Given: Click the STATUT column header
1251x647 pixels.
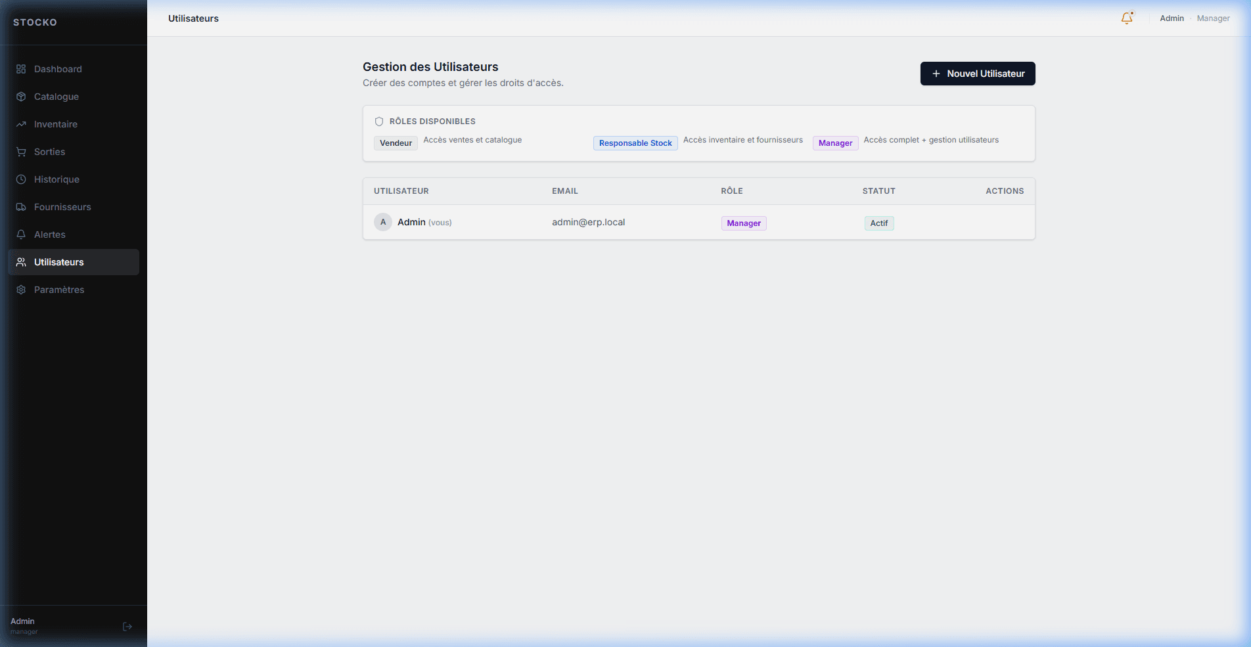Looking at the screenshot, I should [879, 191].
